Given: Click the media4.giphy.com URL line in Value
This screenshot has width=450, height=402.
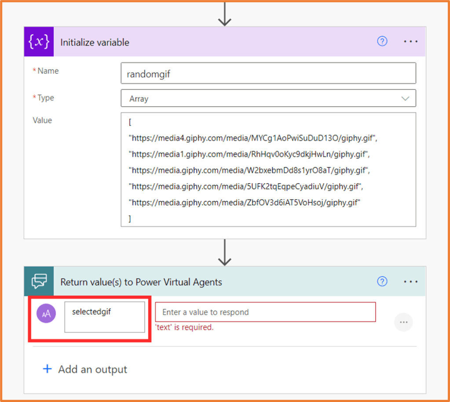Looking at the screenshot, I should (x=253, y=138).
